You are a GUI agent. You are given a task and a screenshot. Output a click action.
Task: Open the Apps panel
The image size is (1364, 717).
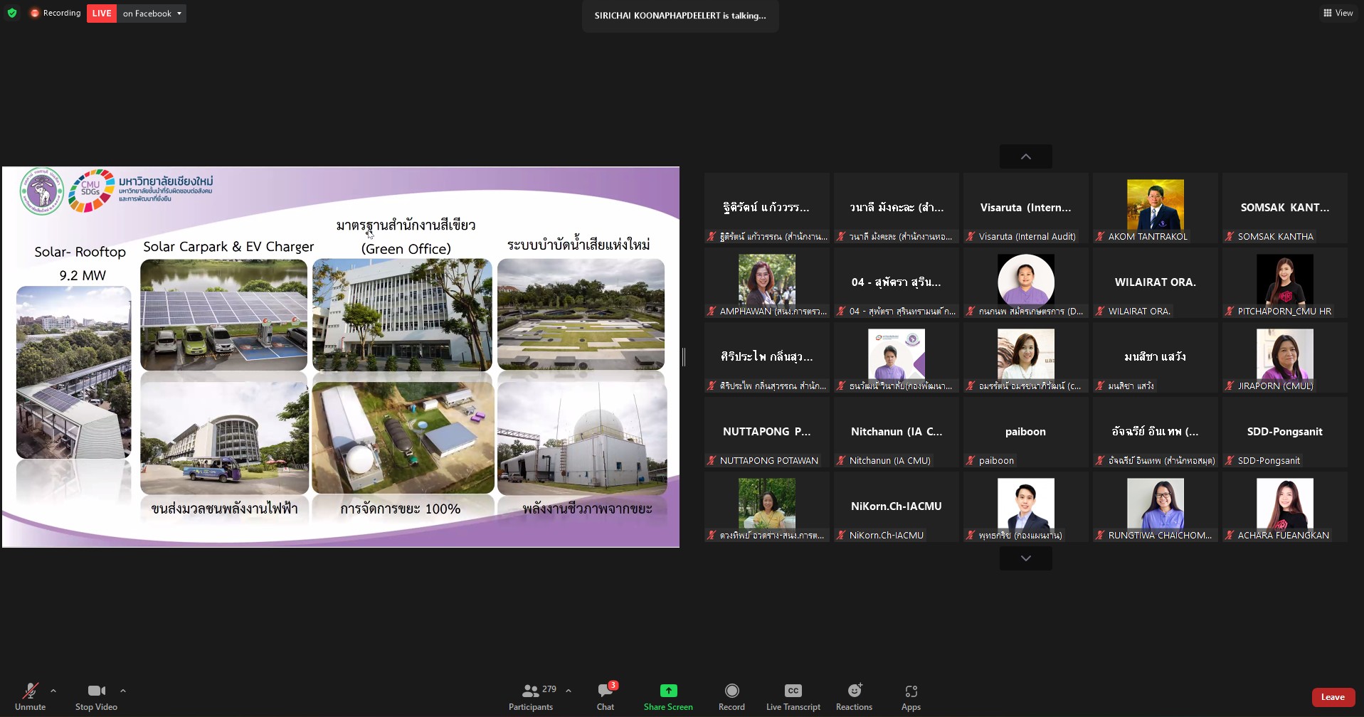911,691
